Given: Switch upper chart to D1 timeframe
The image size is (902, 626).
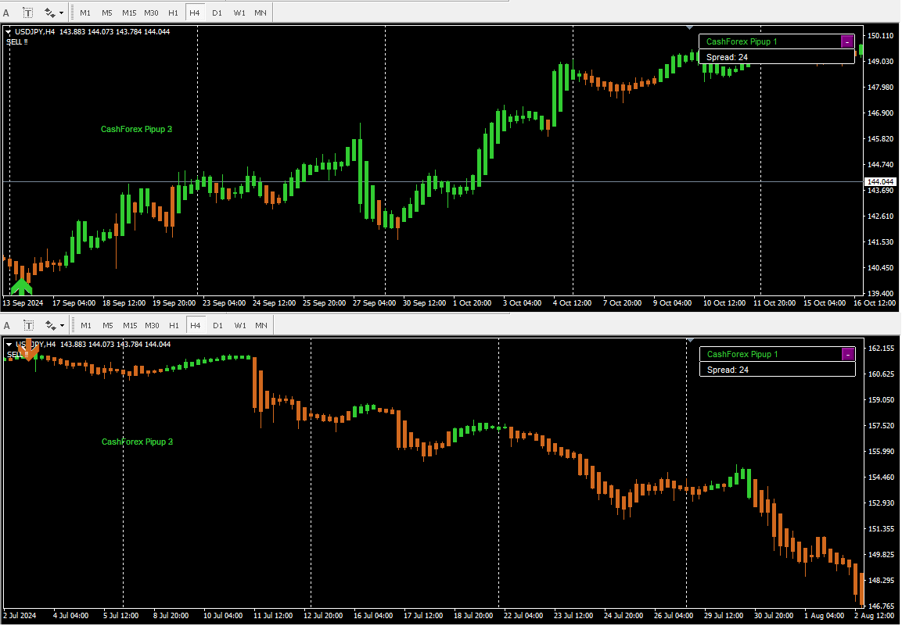Looking at the screenshot, I should 217,13.
